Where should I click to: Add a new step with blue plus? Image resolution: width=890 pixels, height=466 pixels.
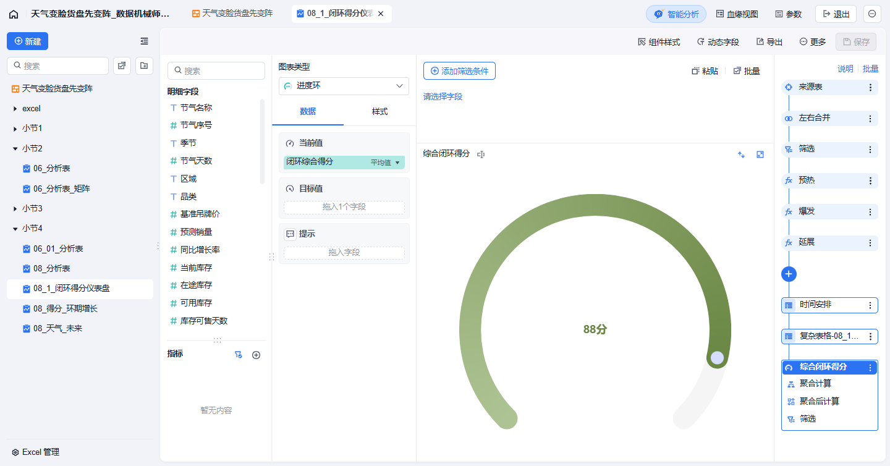point(789,274)
